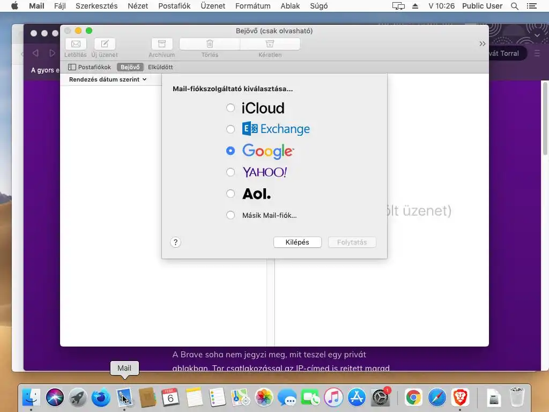549x412 pixels.
Task: Open Notification Center list icon
Action: tap(531, 6)
